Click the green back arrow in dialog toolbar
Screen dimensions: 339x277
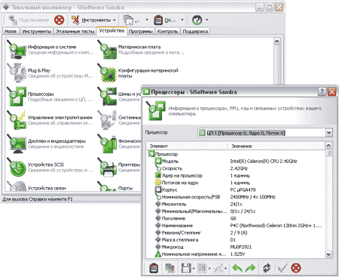tap(237, 268)
